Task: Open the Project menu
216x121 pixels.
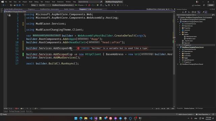Action: pos(25,2)
